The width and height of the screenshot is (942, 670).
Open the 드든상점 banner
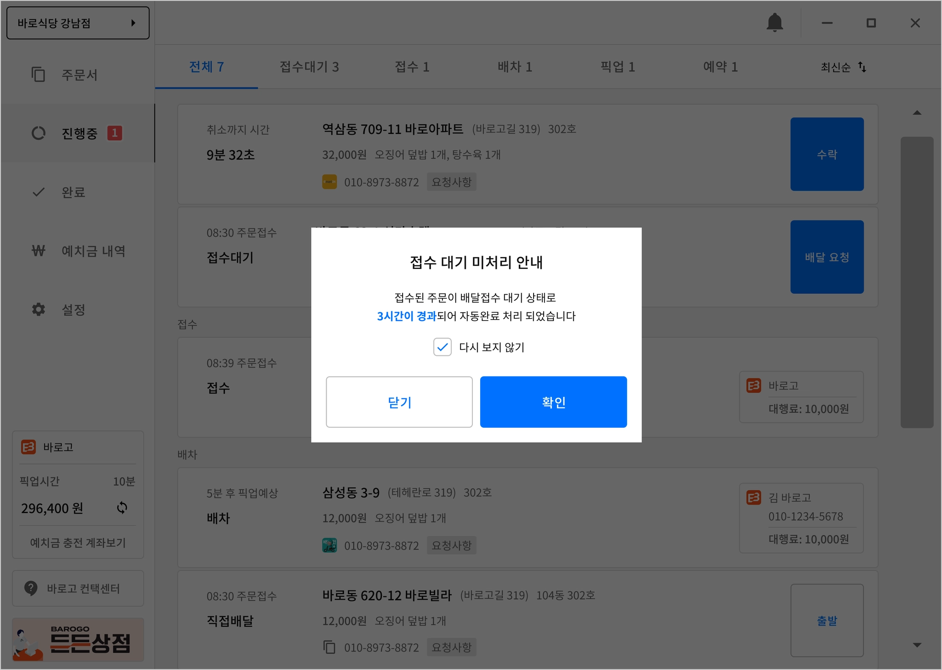[78, 640]
